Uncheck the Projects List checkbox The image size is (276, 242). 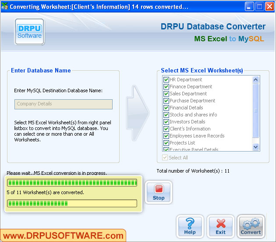(x=166, y=143)
